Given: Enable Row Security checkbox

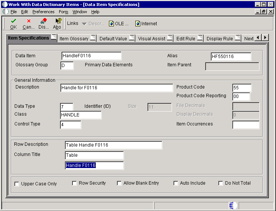Looking at the screenshot, I should [74, 183].
